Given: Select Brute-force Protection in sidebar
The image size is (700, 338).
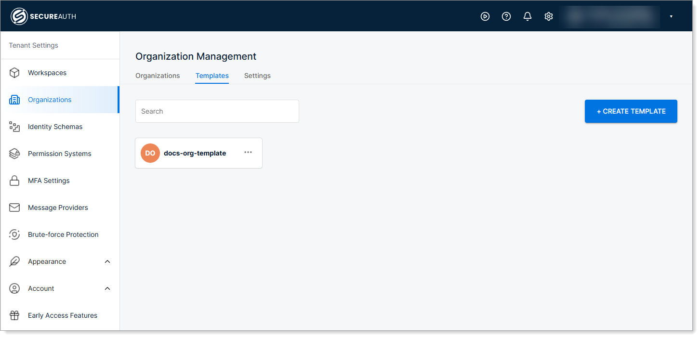Looking at the screenshot, I should pos(63,234).
